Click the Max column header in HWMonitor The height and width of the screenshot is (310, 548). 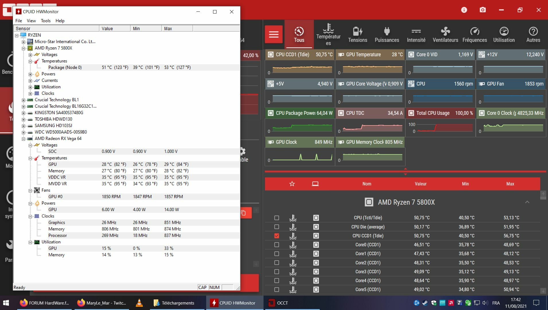177,28
